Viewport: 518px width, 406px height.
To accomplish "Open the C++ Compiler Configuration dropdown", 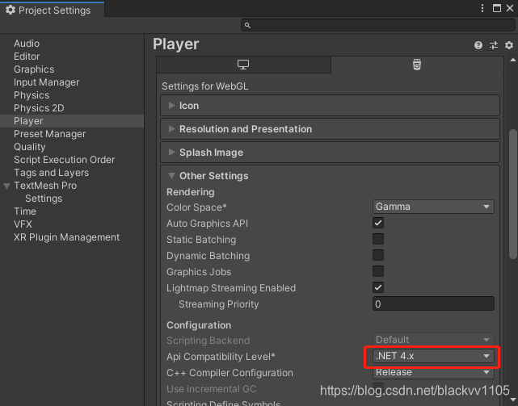I will pos(433,372).
